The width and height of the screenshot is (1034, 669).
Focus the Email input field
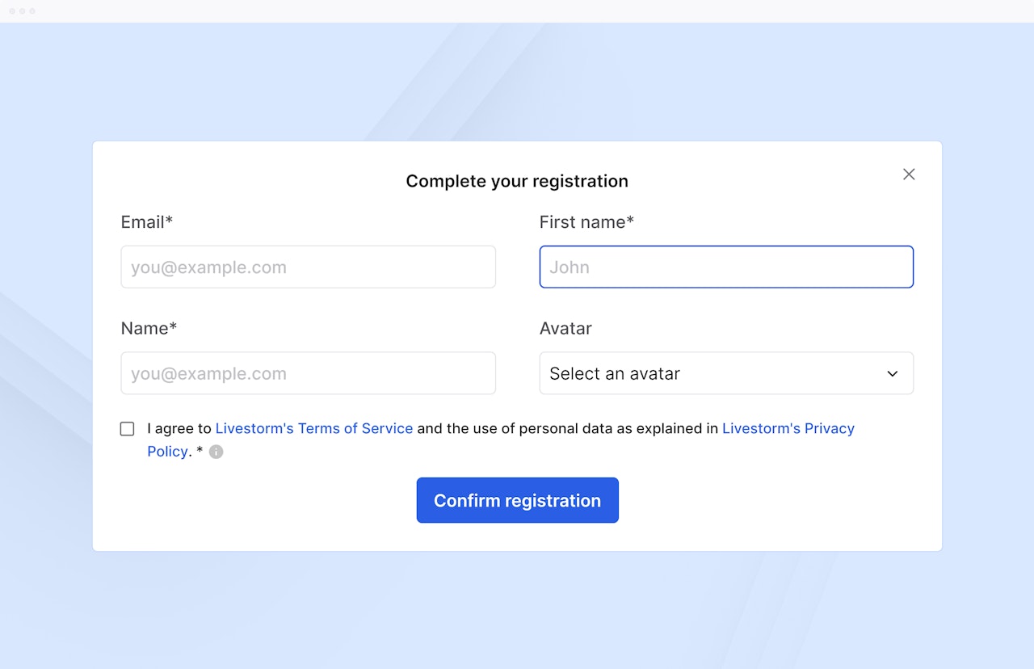(x=308, y=267)
